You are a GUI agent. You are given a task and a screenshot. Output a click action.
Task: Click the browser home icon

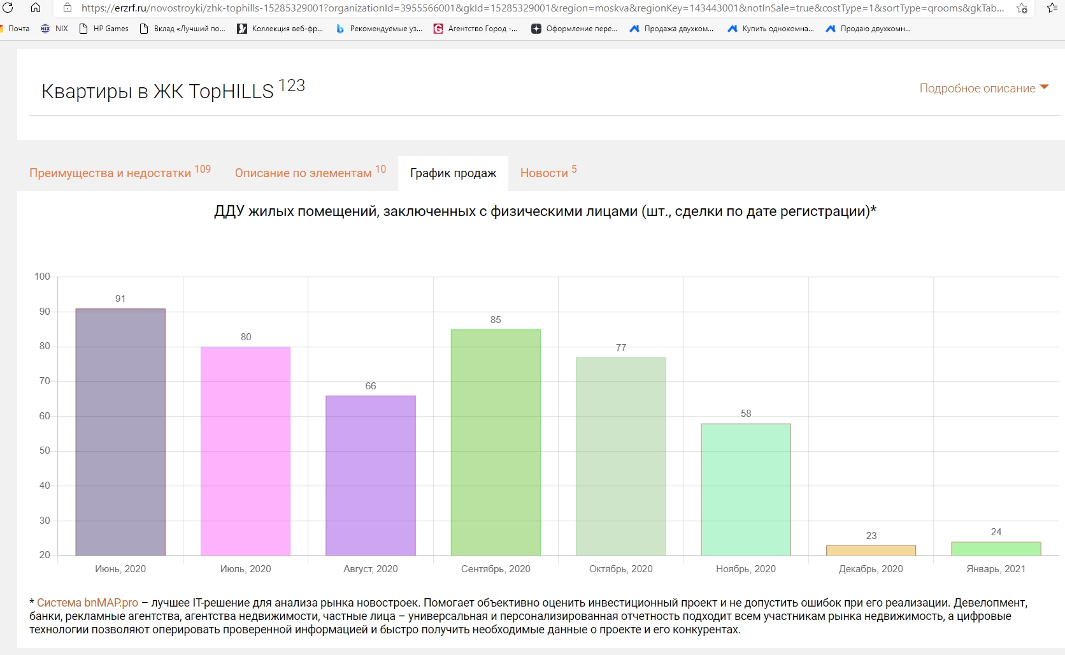pos(36,8)
